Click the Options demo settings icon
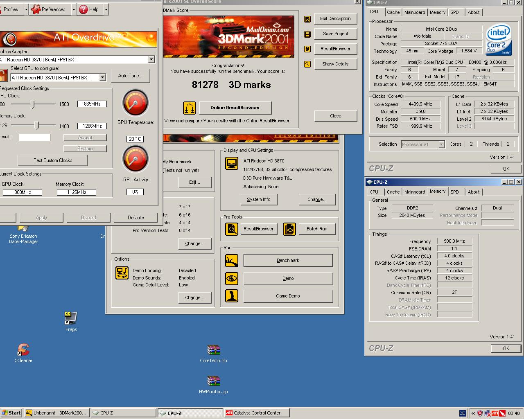This screenshot has width=524, height=419. 122,273
